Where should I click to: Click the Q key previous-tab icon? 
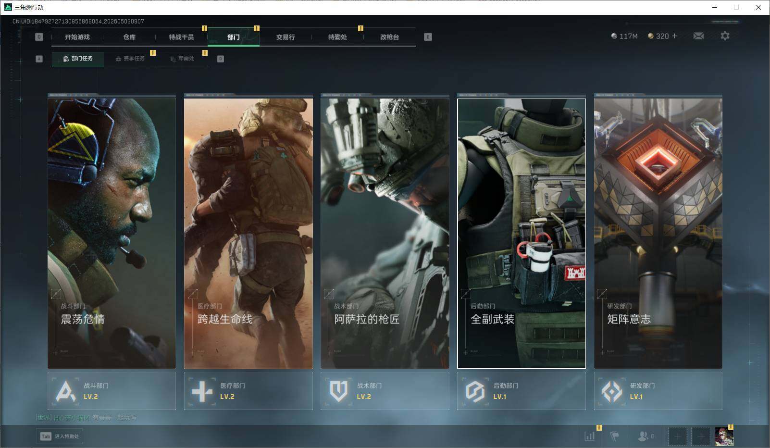coord(39,37)
